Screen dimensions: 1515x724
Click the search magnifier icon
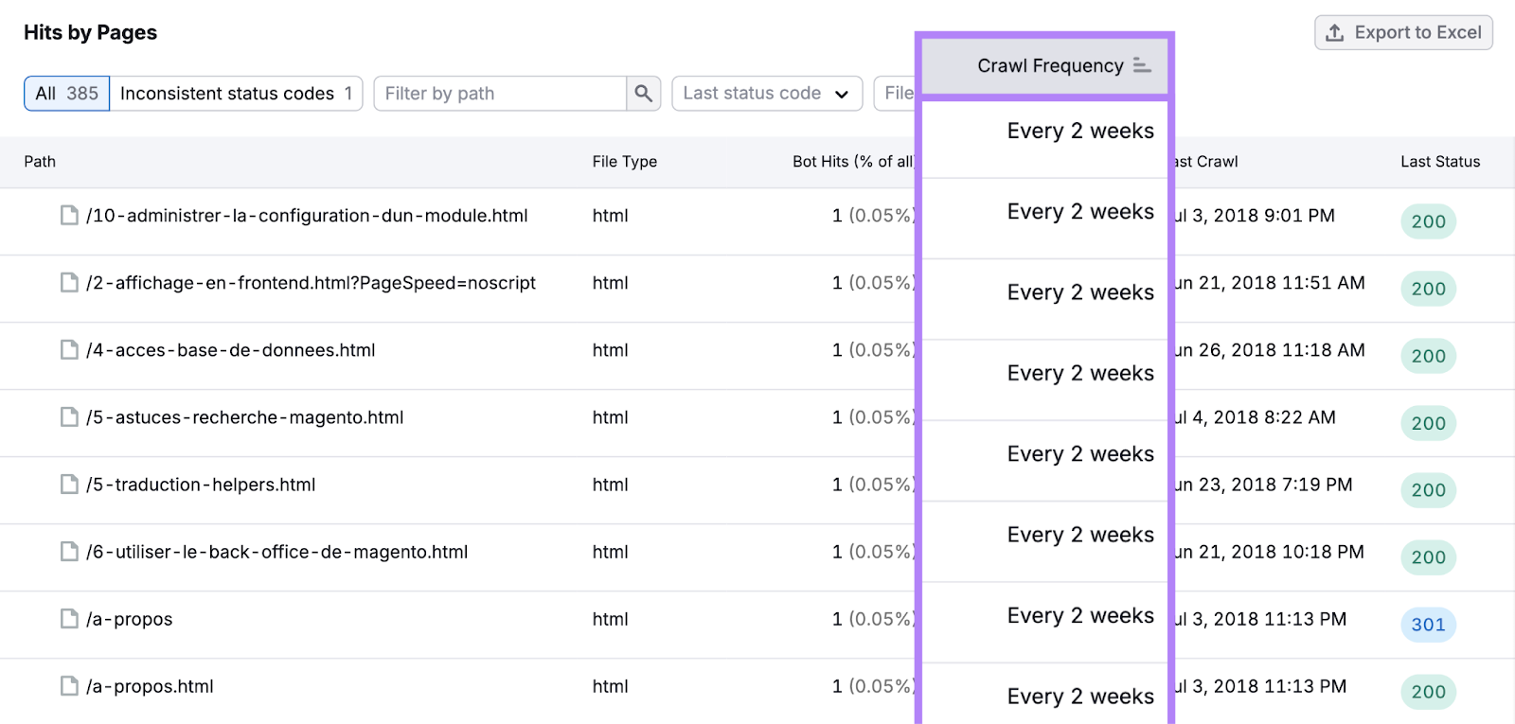click(x=644, y=94)
